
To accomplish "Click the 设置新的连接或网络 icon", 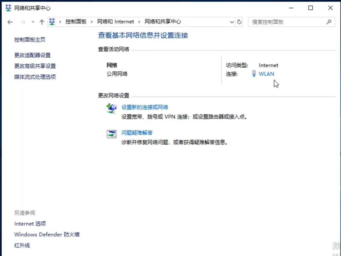I will click(x=111, y=109).
